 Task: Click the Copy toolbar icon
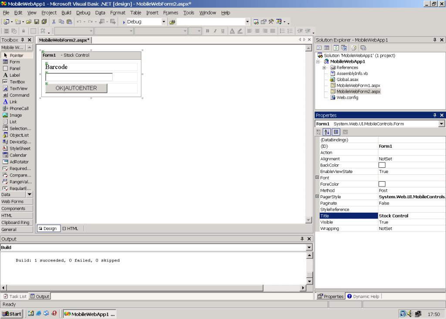tap(61, 22)
